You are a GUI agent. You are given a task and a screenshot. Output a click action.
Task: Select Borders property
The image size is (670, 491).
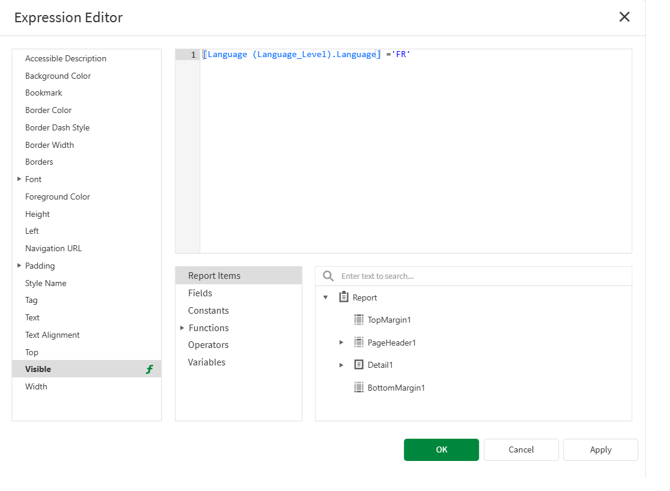(39, 162)
